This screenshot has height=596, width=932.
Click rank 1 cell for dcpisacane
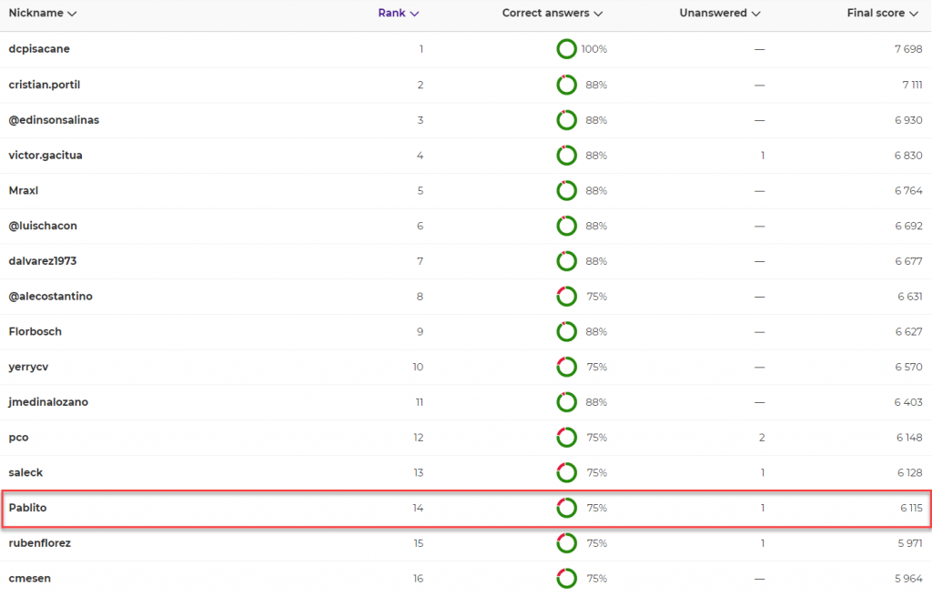[x=421, y=49]
